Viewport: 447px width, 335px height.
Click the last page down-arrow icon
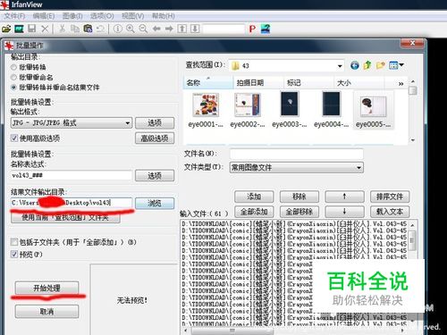point(195,29)
